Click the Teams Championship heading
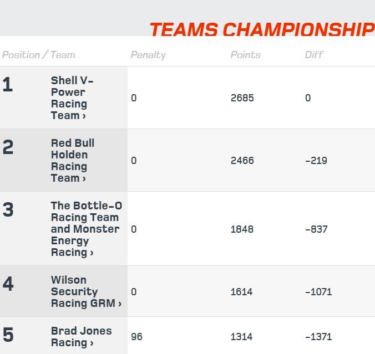This screenshot has height=354, width=375. click(x=262, y=29)
